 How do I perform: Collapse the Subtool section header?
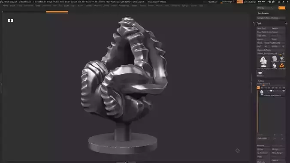tap(261, 81)
